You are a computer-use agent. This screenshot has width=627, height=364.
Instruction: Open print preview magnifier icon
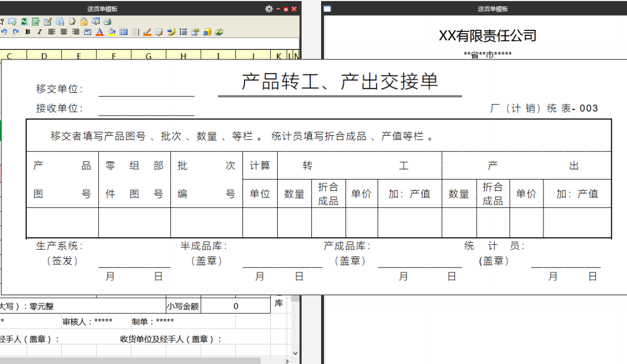pos(95,21)
